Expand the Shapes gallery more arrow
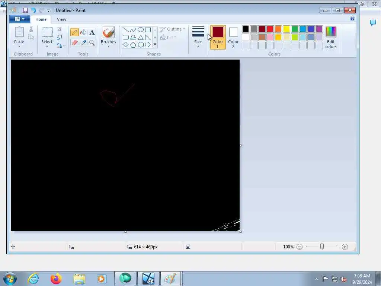Screen dimensions: 381x286 click(x=155, y=45)
